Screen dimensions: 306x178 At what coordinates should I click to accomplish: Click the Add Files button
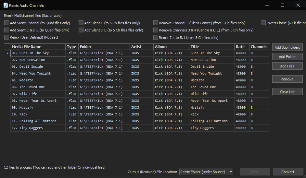287,66
